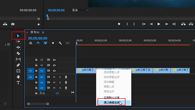Select the Type text tool
The width and height of the screenshot is (195, 110).
[18, 83]
